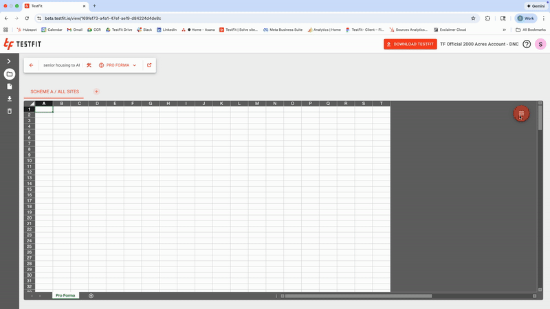Click the site info icon in address bar
Screen dimensions: 550x309
coord(39,19)
